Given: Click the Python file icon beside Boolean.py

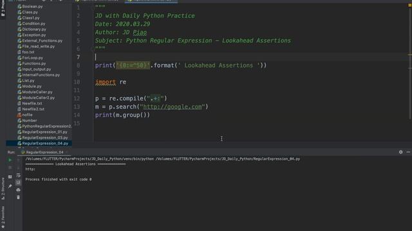Looking at the screenshot, I should click(x=19, y=6).
